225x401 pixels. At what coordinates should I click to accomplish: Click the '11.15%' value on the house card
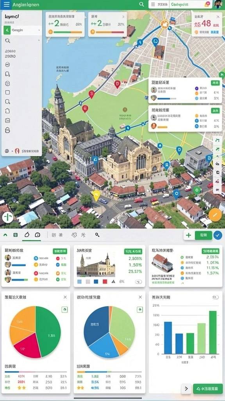(212, 268)
